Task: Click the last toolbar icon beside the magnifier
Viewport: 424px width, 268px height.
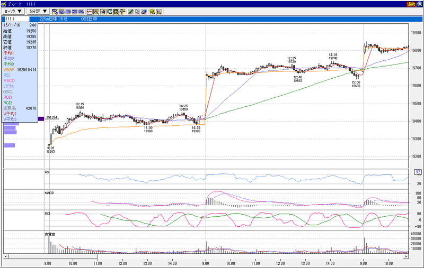Action: click(158, 12)
